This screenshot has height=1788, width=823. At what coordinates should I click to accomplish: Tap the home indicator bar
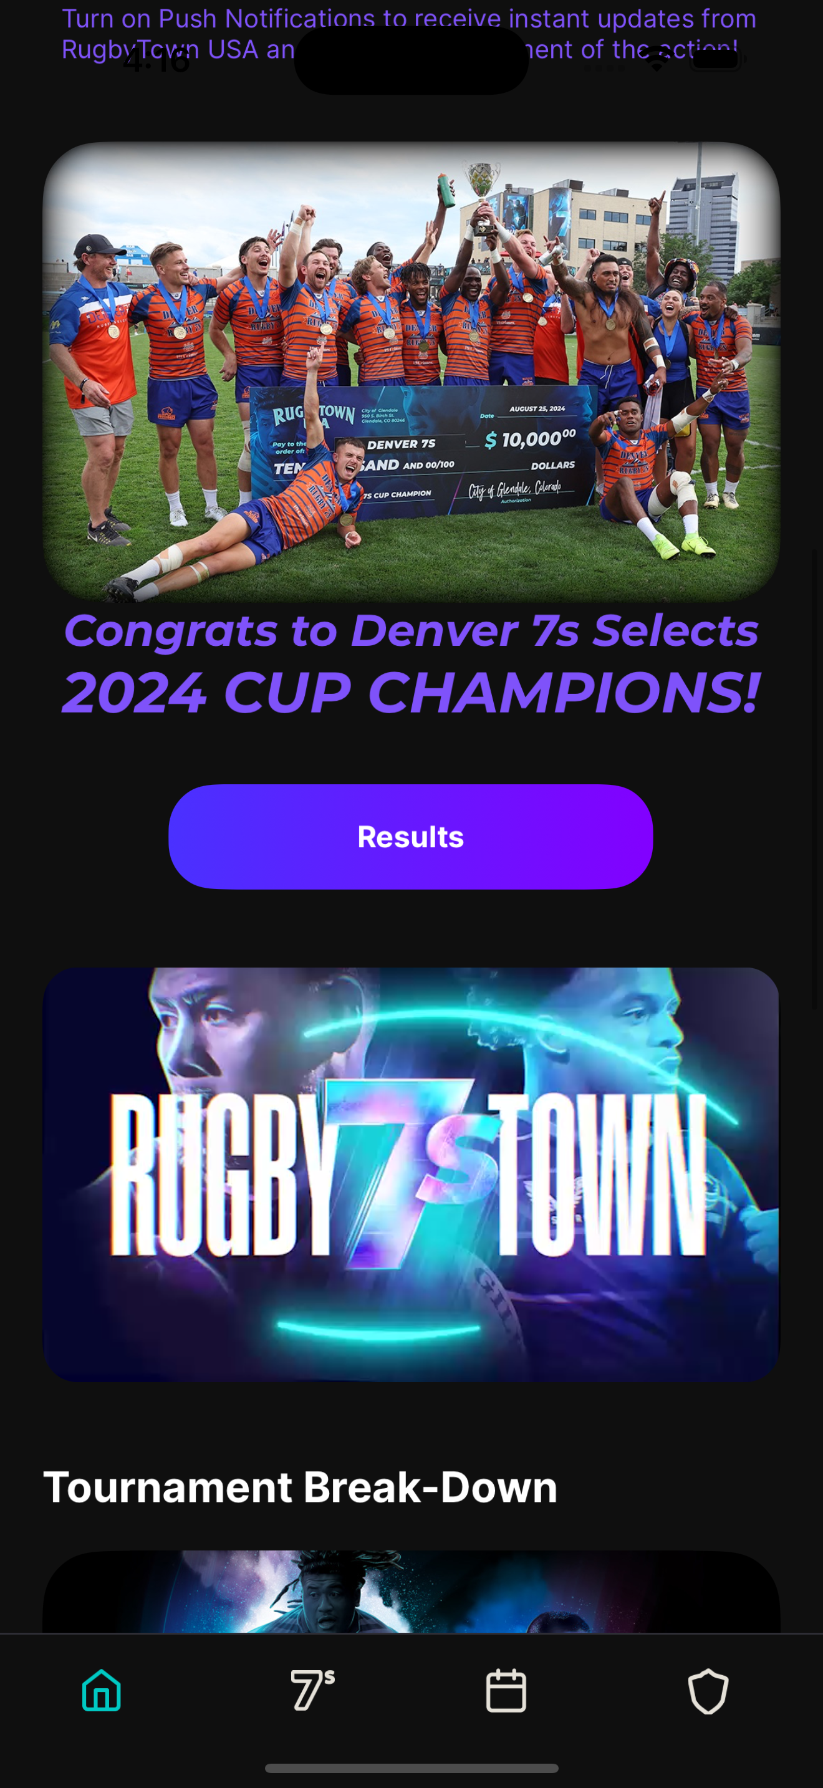[x=412, y=1768]
